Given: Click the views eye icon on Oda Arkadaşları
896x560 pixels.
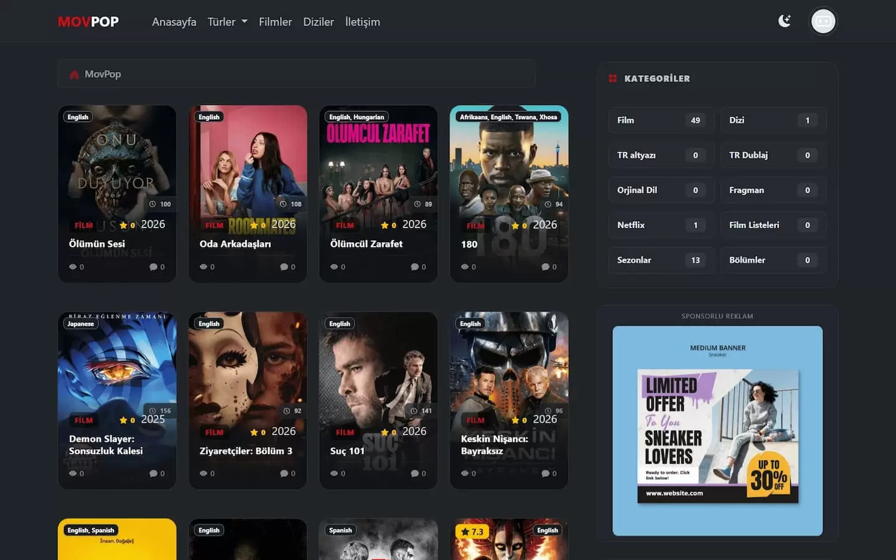Looking at the screenshot, I should (203, 267).
